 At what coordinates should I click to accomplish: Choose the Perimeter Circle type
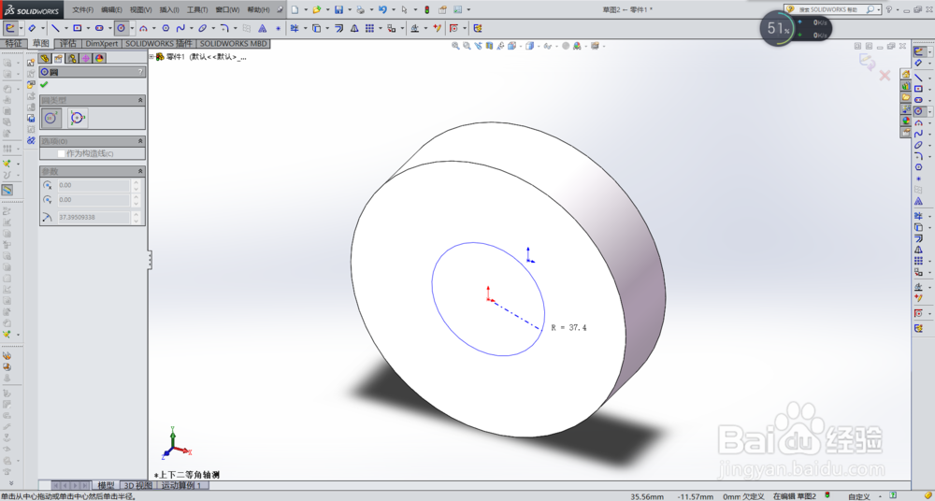[78, 118]
